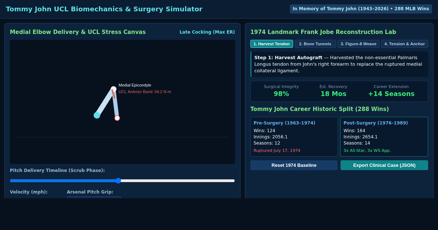Click the Tommy John UCL Biomechanics title
The width and height of the screenshot is (438, 230).
(x=104, y=9)
